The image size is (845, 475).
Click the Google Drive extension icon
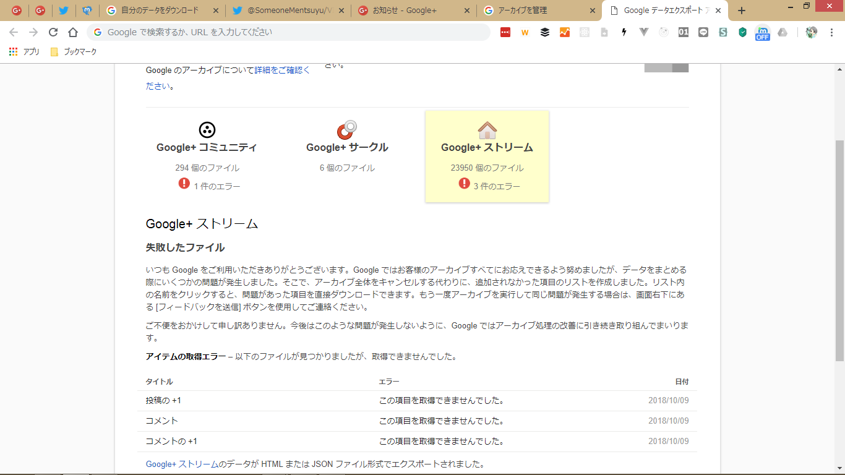[783, 33]
